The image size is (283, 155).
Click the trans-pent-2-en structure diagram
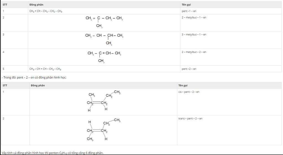tap(103, 130)
